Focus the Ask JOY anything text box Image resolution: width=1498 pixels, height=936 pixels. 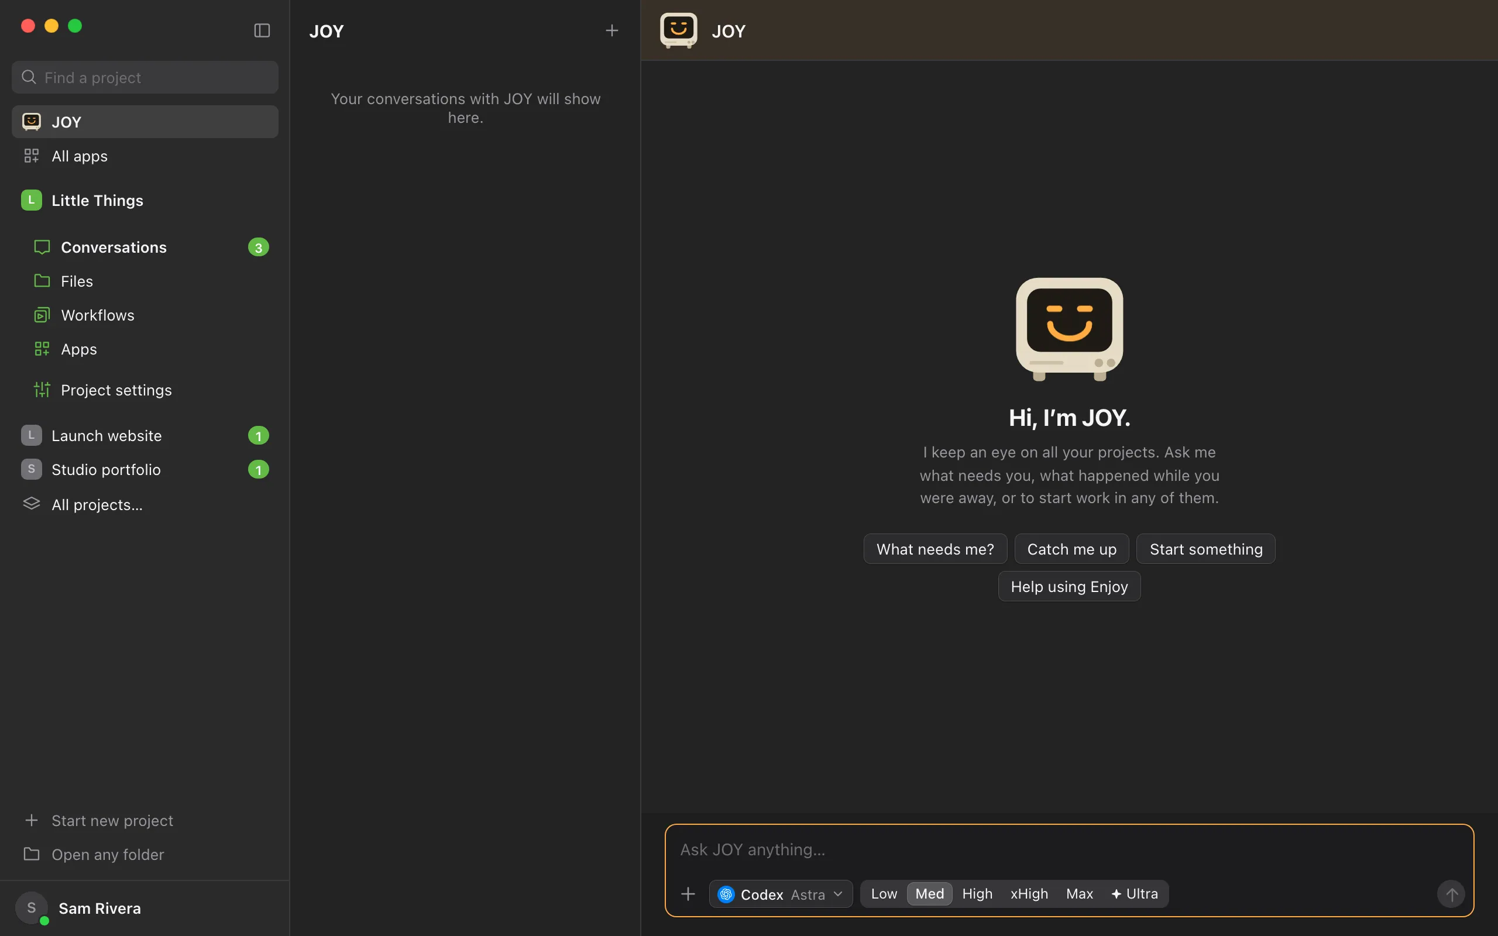(1069, 849)
